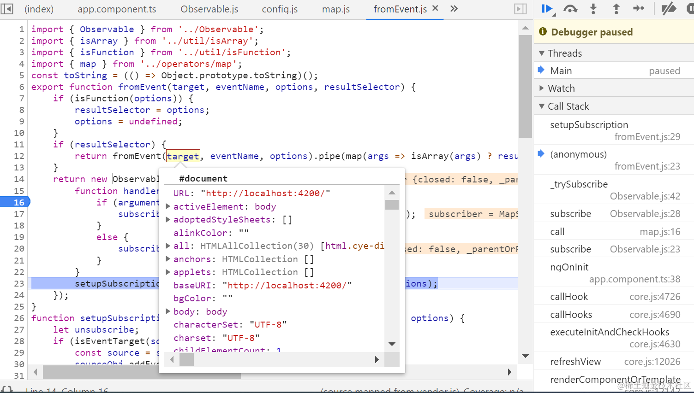Select the refreshView stack frame
694x393 pixels.
(x=614, y=362)
